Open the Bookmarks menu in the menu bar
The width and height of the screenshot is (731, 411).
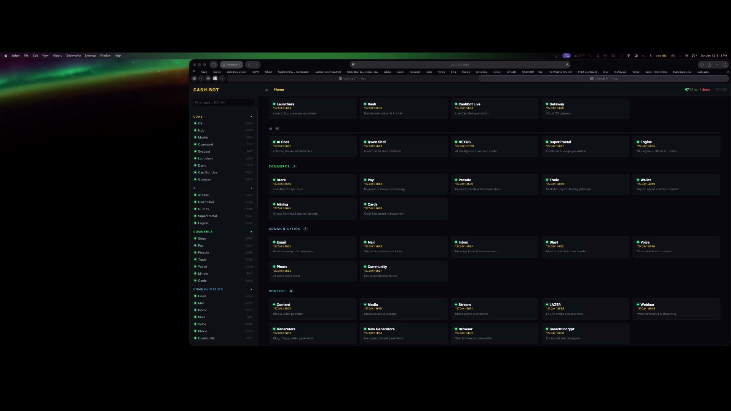pos(73,56)
